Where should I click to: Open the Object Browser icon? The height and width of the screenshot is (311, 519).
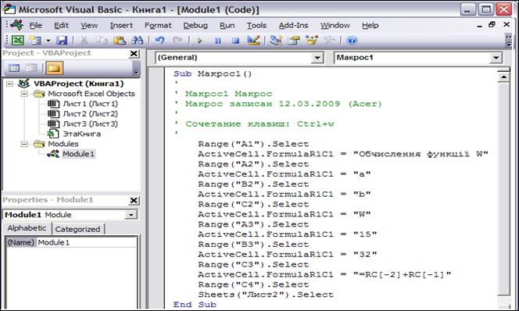pos(311,41)
